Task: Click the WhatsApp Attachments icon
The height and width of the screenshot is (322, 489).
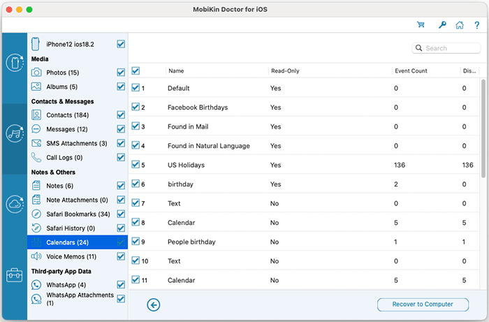Action: [36, 299]
